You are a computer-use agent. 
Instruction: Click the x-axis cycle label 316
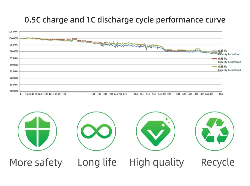click(148, 94)
